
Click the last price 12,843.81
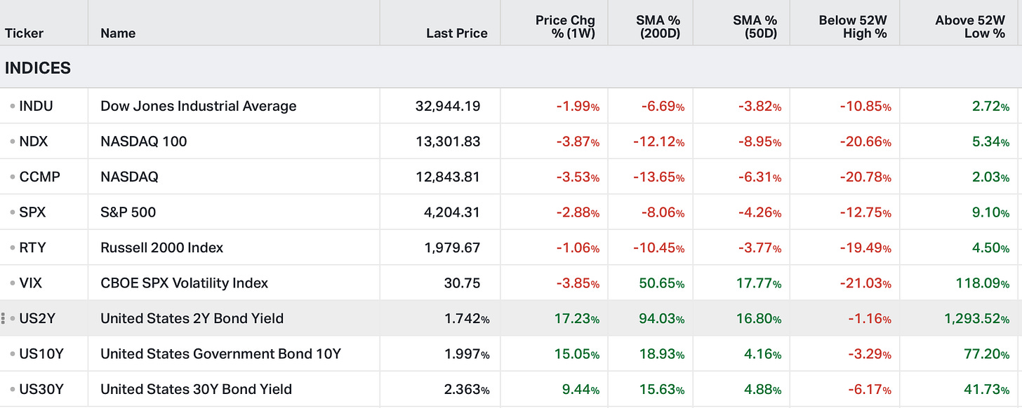[x=448, y=177]
